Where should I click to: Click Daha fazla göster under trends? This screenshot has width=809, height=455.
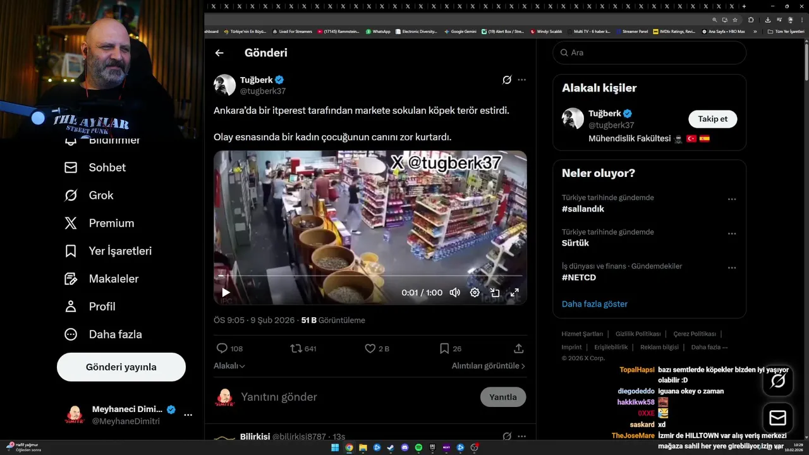(595, 304)
